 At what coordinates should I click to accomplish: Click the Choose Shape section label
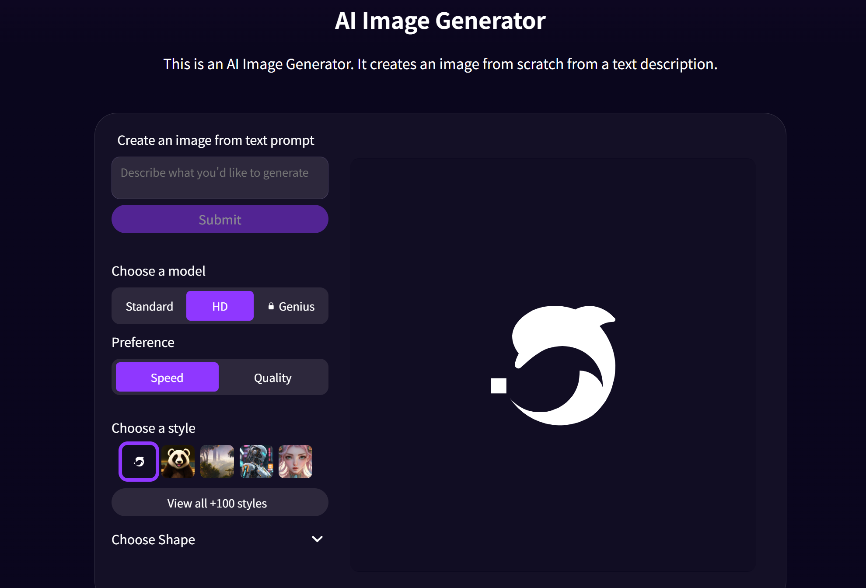click(153, 539)
